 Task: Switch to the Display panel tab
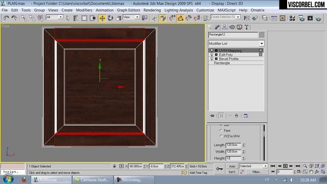(x=240, y=27)
